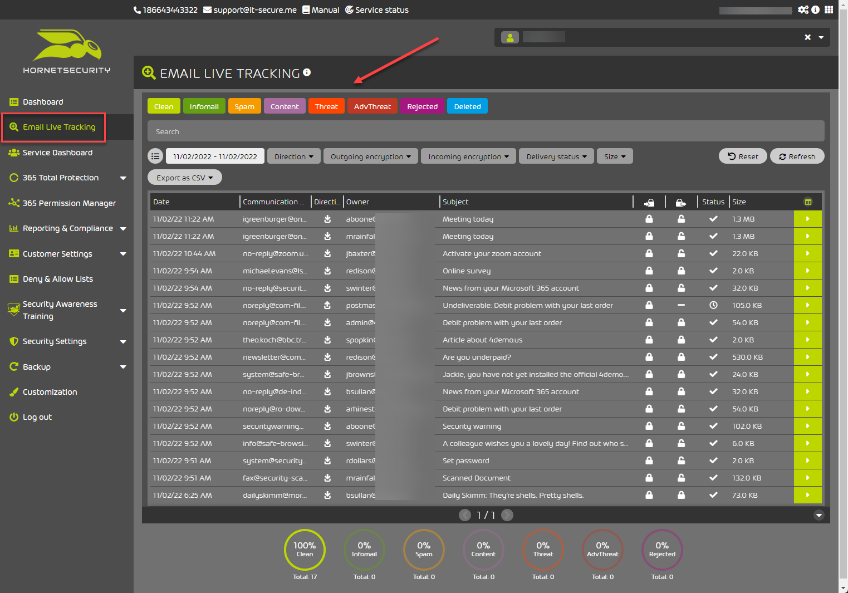Click the Service status icon
Image resolution: width=848 pixels, height=593 pixels.
349,10
